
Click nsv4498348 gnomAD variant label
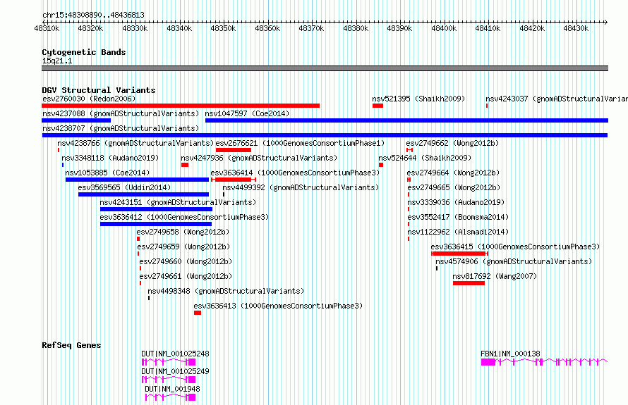tap(226, 291)
